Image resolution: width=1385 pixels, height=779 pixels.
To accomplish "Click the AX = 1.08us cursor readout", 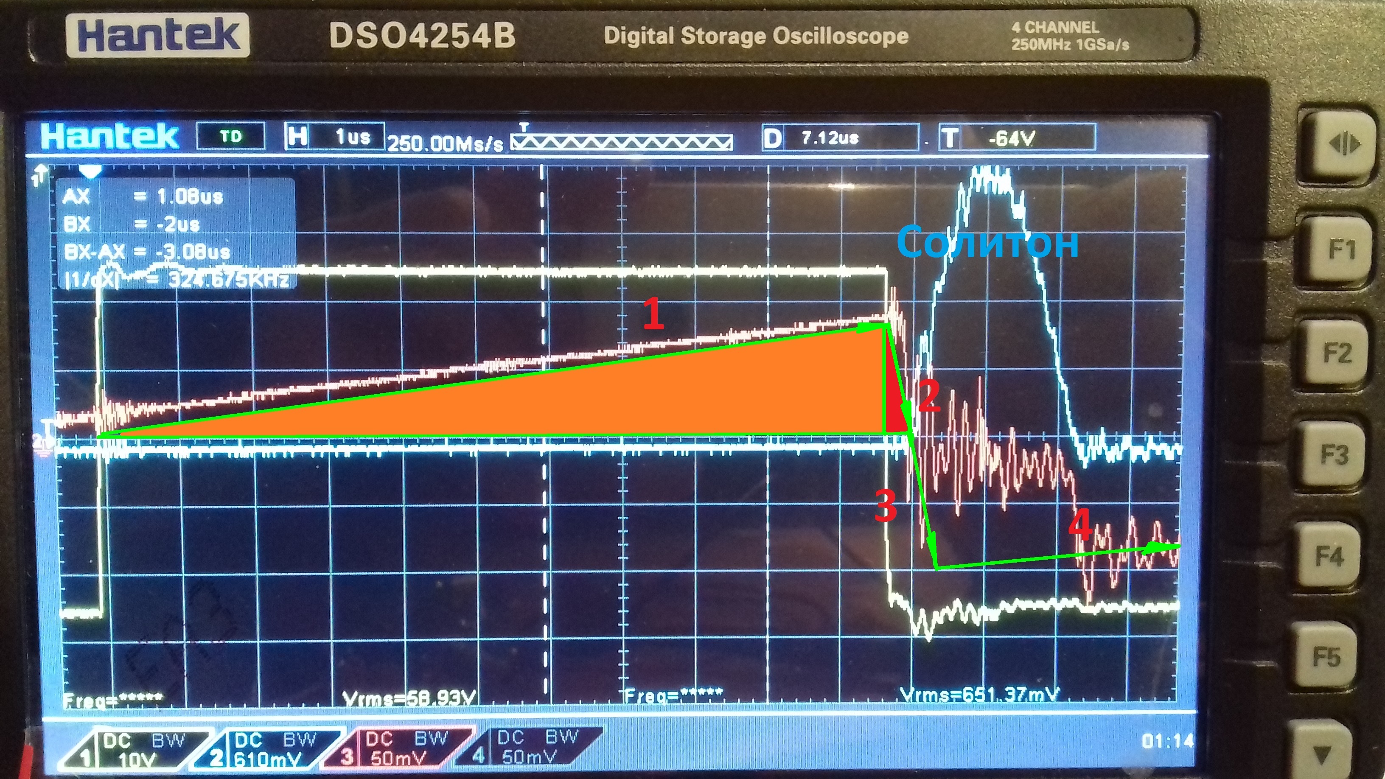I will 143,197.
